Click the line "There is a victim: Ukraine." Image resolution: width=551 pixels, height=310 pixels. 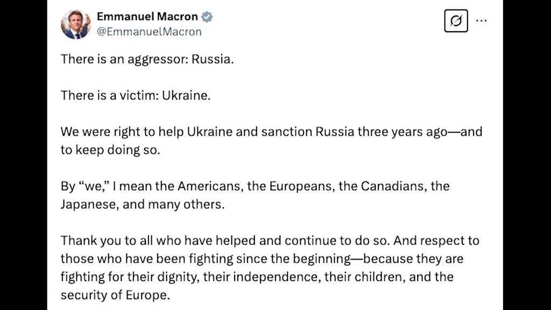tap(134, 95)
